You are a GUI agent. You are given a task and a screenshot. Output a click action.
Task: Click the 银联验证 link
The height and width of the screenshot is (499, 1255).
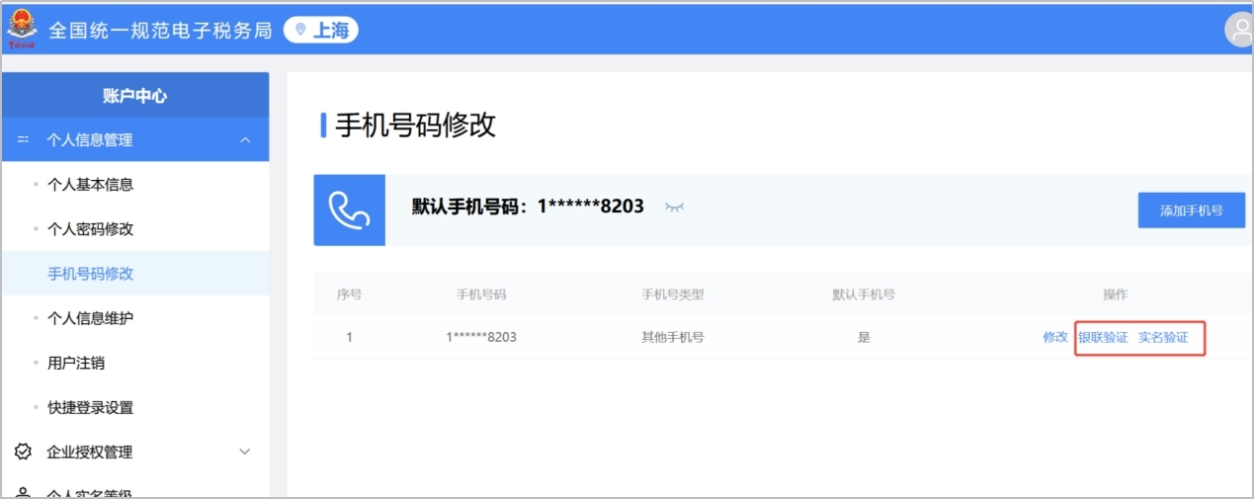1103,337
